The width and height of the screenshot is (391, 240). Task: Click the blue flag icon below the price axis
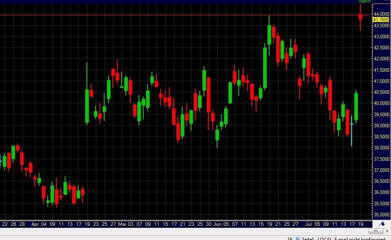382,224
